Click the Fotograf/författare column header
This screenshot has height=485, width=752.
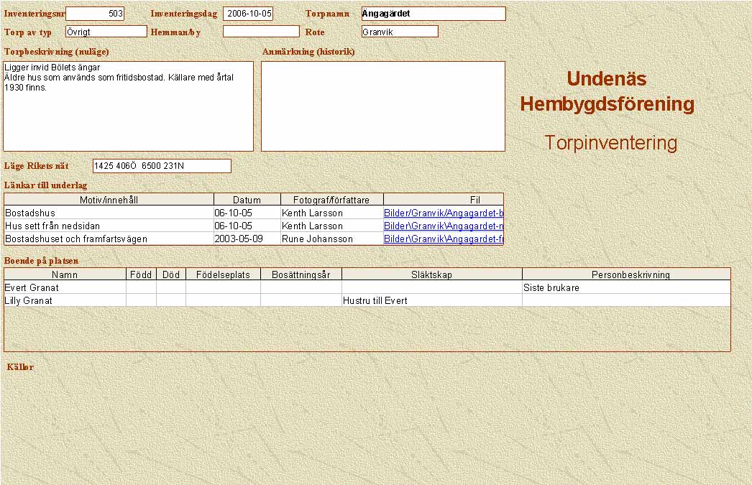[x=331, y=200]
